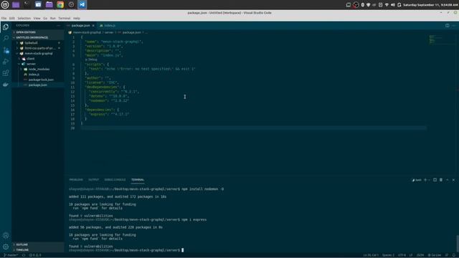Viewport: 459px width, 258px height.
Task: Open the Edit menu
Action: [11, 18]
